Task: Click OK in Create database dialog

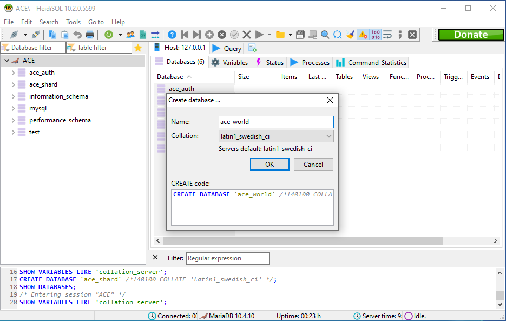Action: 270,165
